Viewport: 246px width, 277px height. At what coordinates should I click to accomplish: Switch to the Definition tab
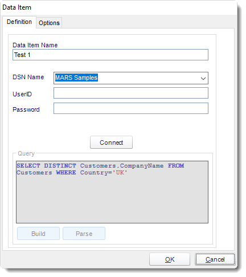click(19, 22)
